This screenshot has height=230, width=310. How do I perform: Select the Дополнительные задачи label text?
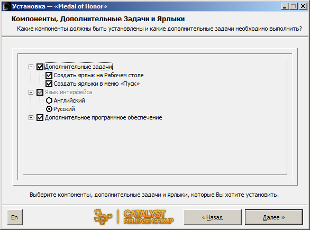[x=78, y=67]
